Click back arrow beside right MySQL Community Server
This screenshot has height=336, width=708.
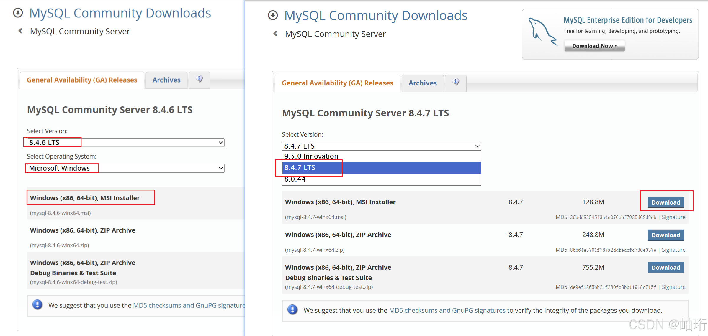click(x=275, y=34)
